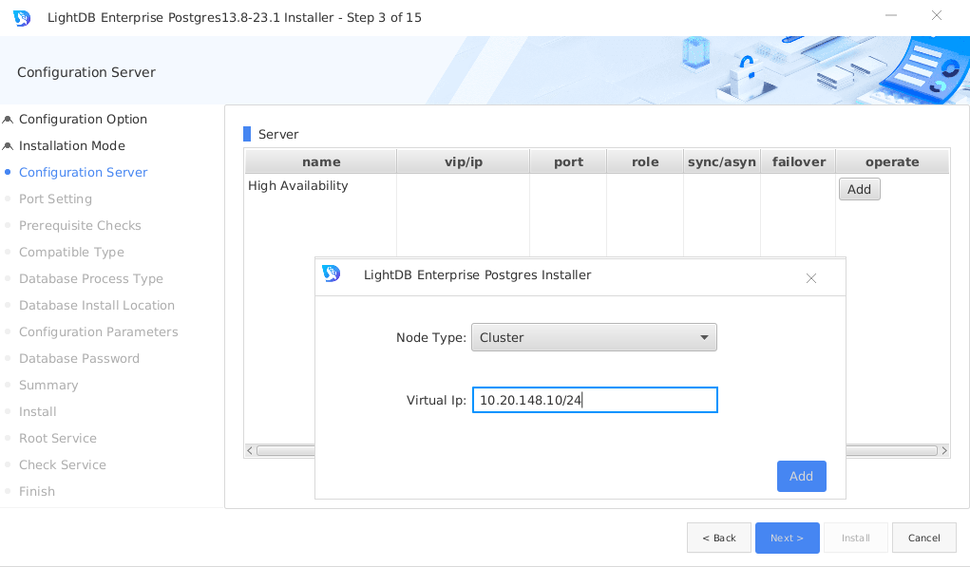This screenshot has width=970, height=567.
Task: Click the Virtual Ip label
Action: 436,400
